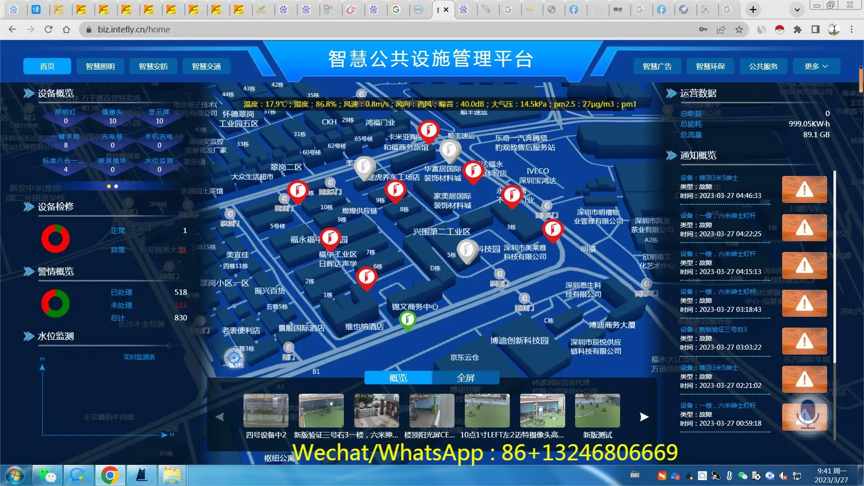Open the 新版测试 camera thumbnail
Screen dimensions: 864x486
[597, 410]
